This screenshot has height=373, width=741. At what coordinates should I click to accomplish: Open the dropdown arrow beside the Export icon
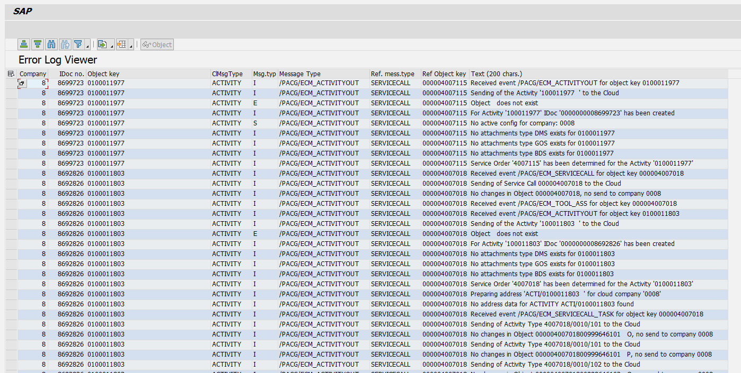[111, 47]
